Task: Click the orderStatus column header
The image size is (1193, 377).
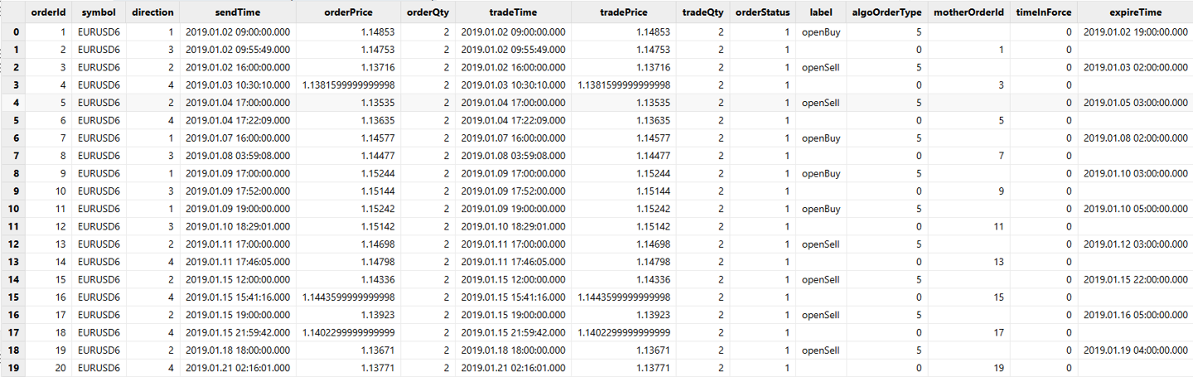Action: point(762,12)
